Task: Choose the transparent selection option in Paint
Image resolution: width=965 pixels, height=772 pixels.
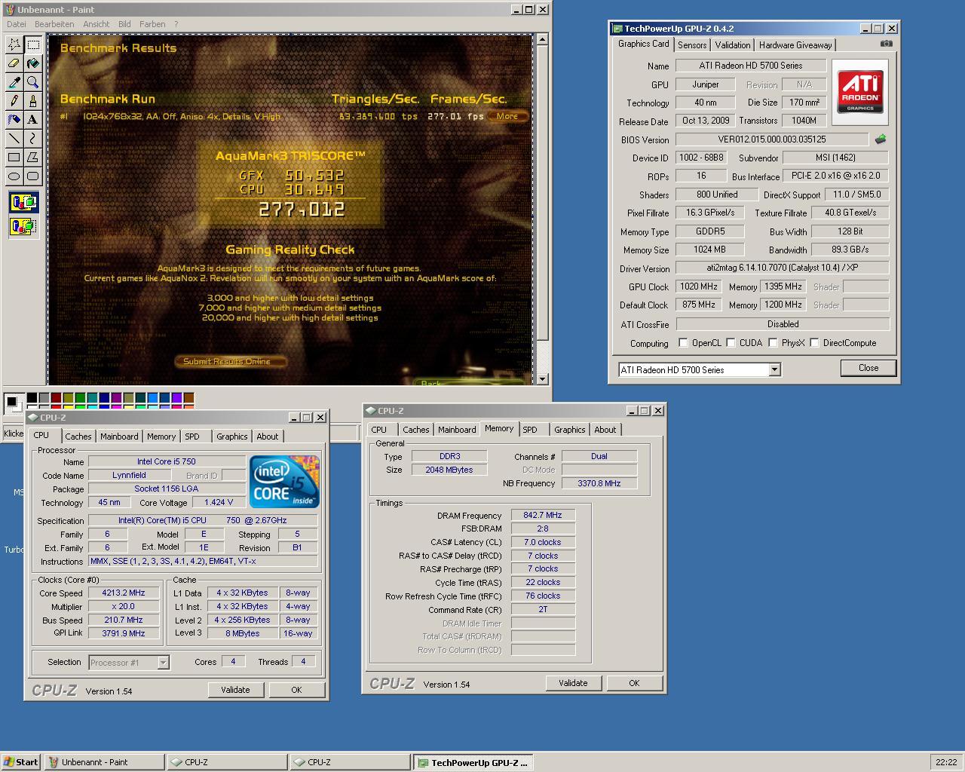Action: pyautogui.click(x=23, y=225)
